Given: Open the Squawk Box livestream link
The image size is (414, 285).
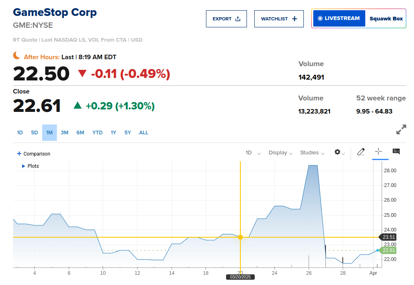Looking at the screenshot, I should [x=386, y=19].
